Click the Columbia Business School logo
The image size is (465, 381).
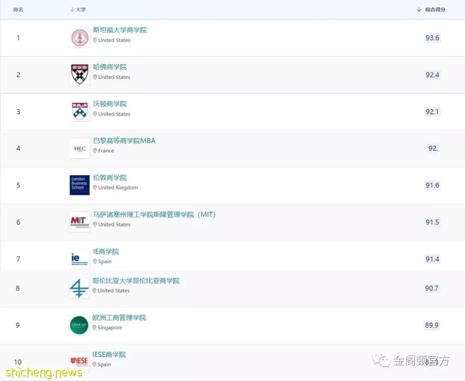point(79,288)
